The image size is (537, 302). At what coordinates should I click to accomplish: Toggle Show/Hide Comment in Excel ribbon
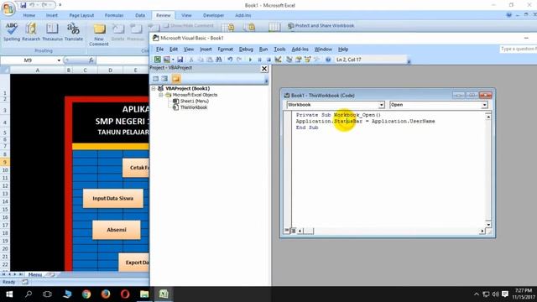pyautogui.click(x=188, y=26)
